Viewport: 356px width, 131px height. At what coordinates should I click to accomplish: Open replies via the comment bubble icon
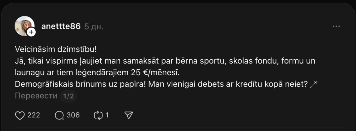click(x=59, y=115)
